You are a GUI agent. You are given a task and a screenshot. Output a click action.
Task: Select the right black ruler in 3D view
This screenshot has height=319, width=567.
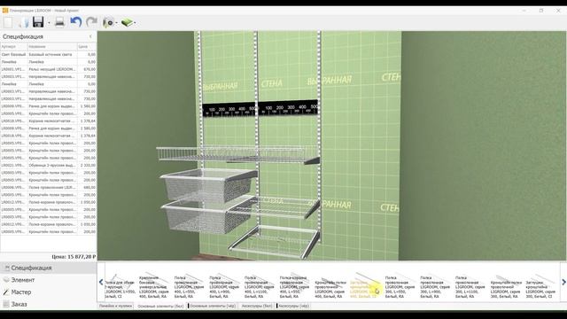288,108
